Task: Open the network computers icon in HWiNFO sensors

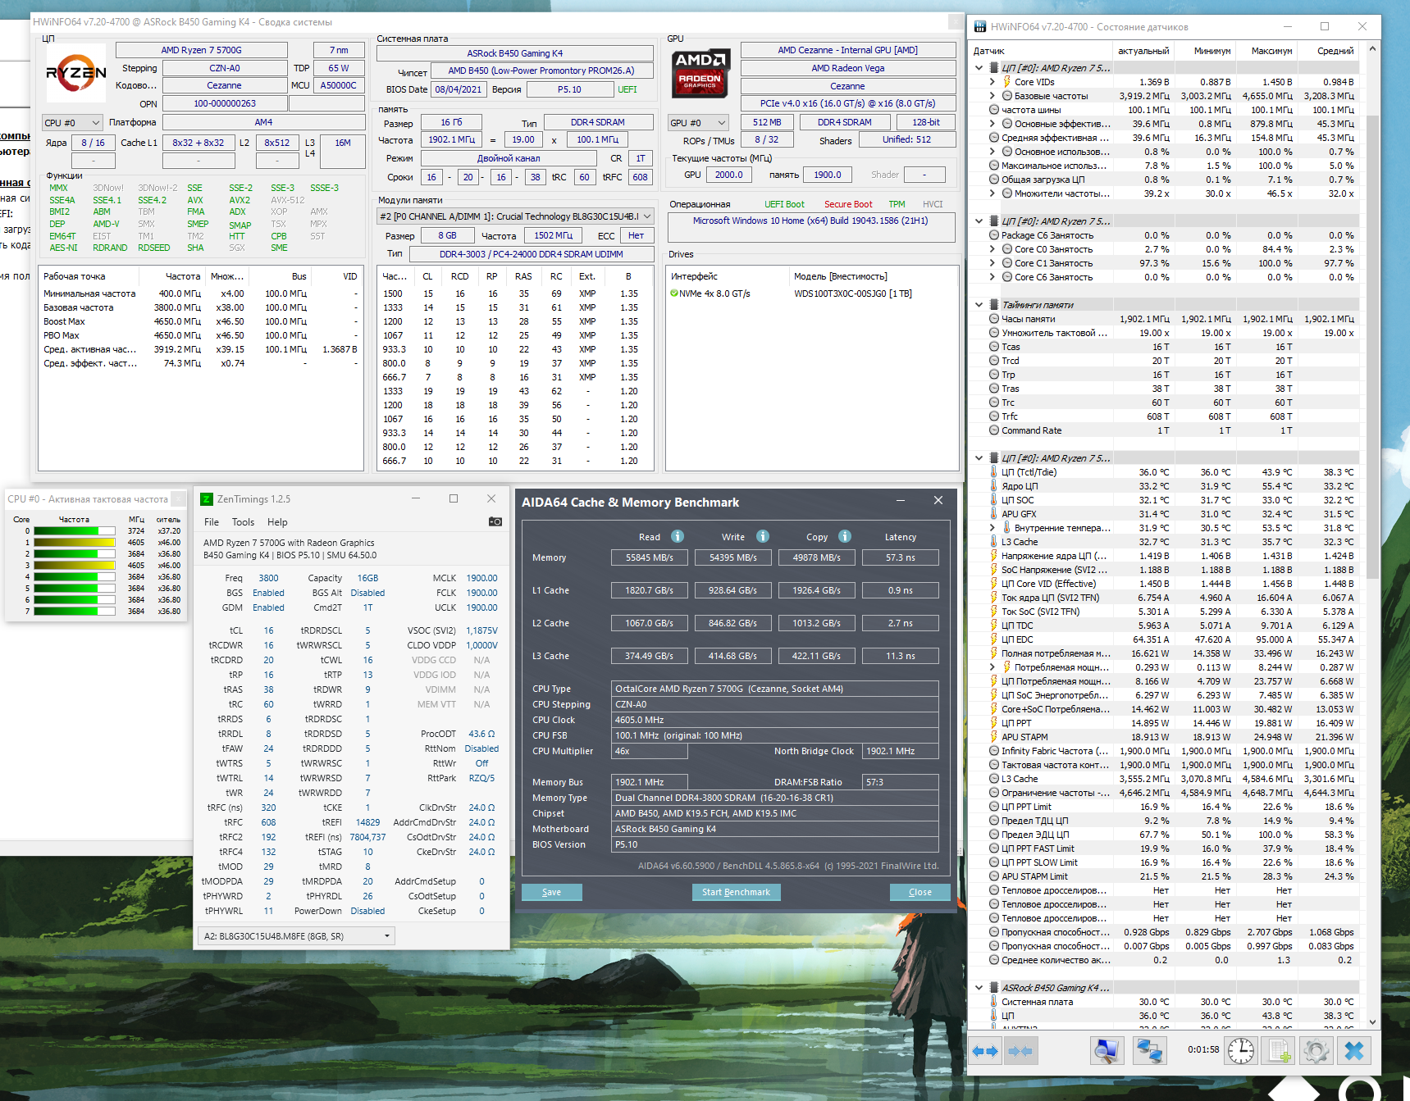Action: coord(1149,1050)
